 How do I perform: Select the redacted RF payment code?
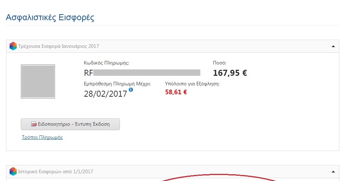142,73
